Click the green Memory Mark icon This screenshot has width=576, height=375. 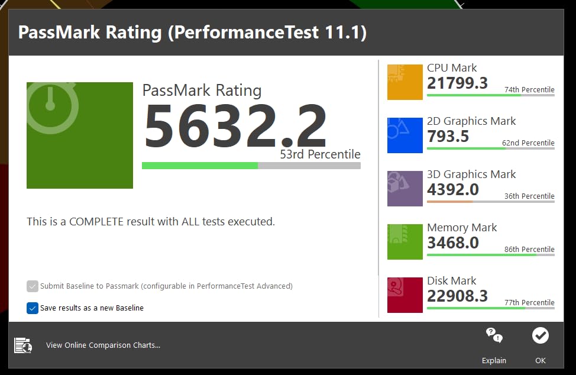tap(405, 242)
